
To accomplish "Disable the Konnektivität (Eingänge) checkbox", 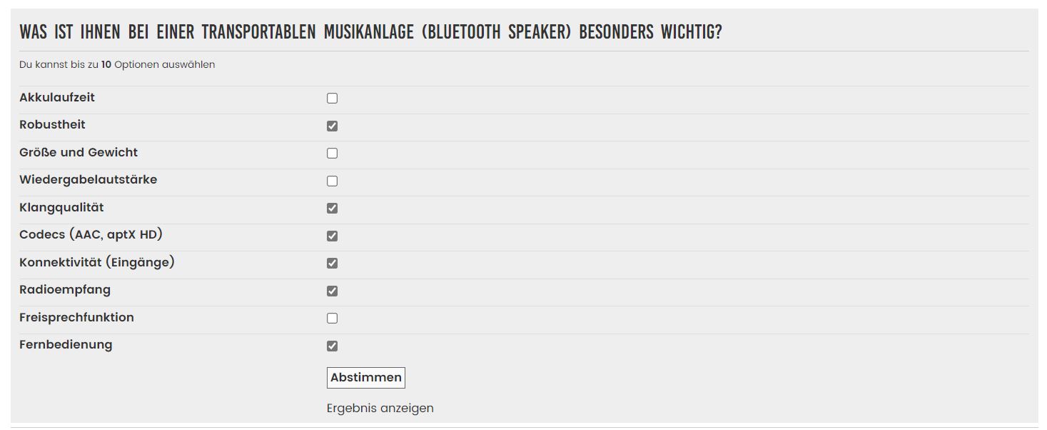I will click(x=332, y=264).
